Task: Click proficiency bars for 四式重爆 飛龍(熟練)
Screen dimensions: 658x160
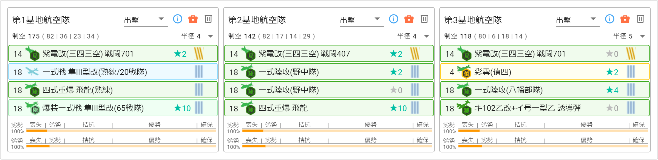Action: point(199,90)
